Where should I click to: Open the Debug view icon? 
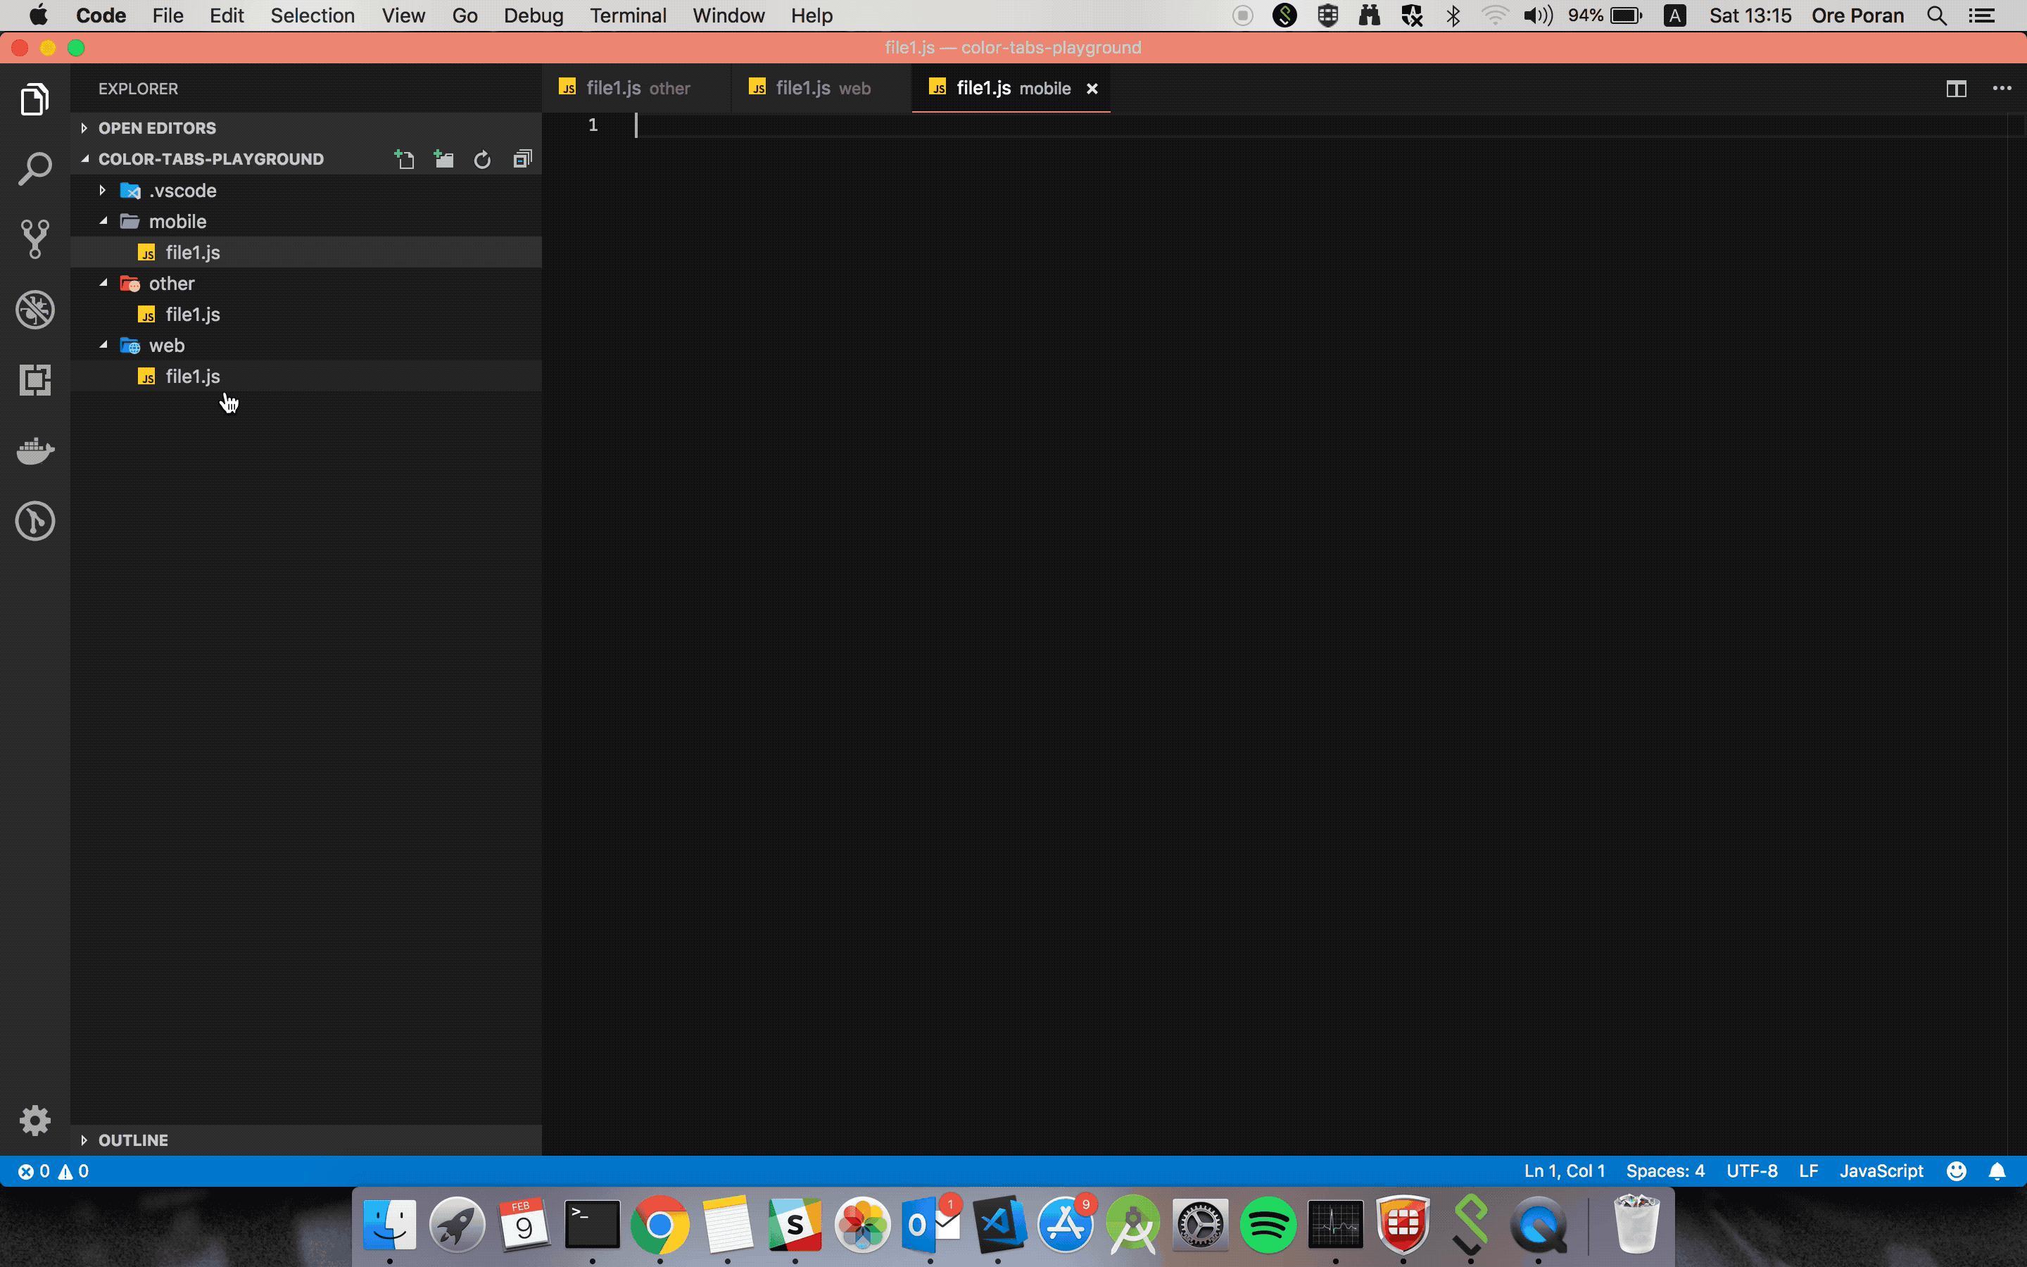tap(34, 310)
